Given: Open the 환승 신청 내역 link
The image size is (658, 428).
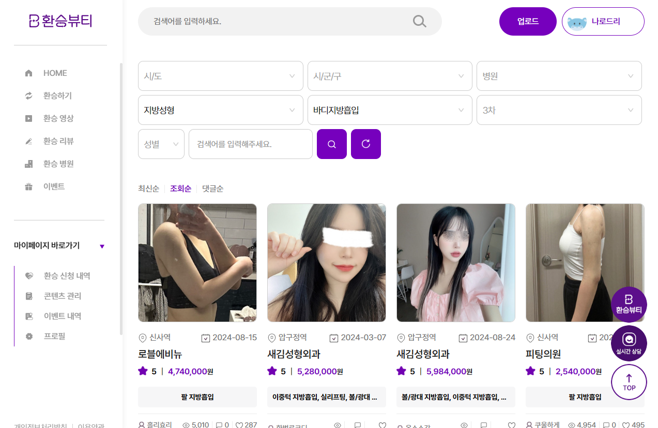Looking at the screenshot, I should (67, 276).
